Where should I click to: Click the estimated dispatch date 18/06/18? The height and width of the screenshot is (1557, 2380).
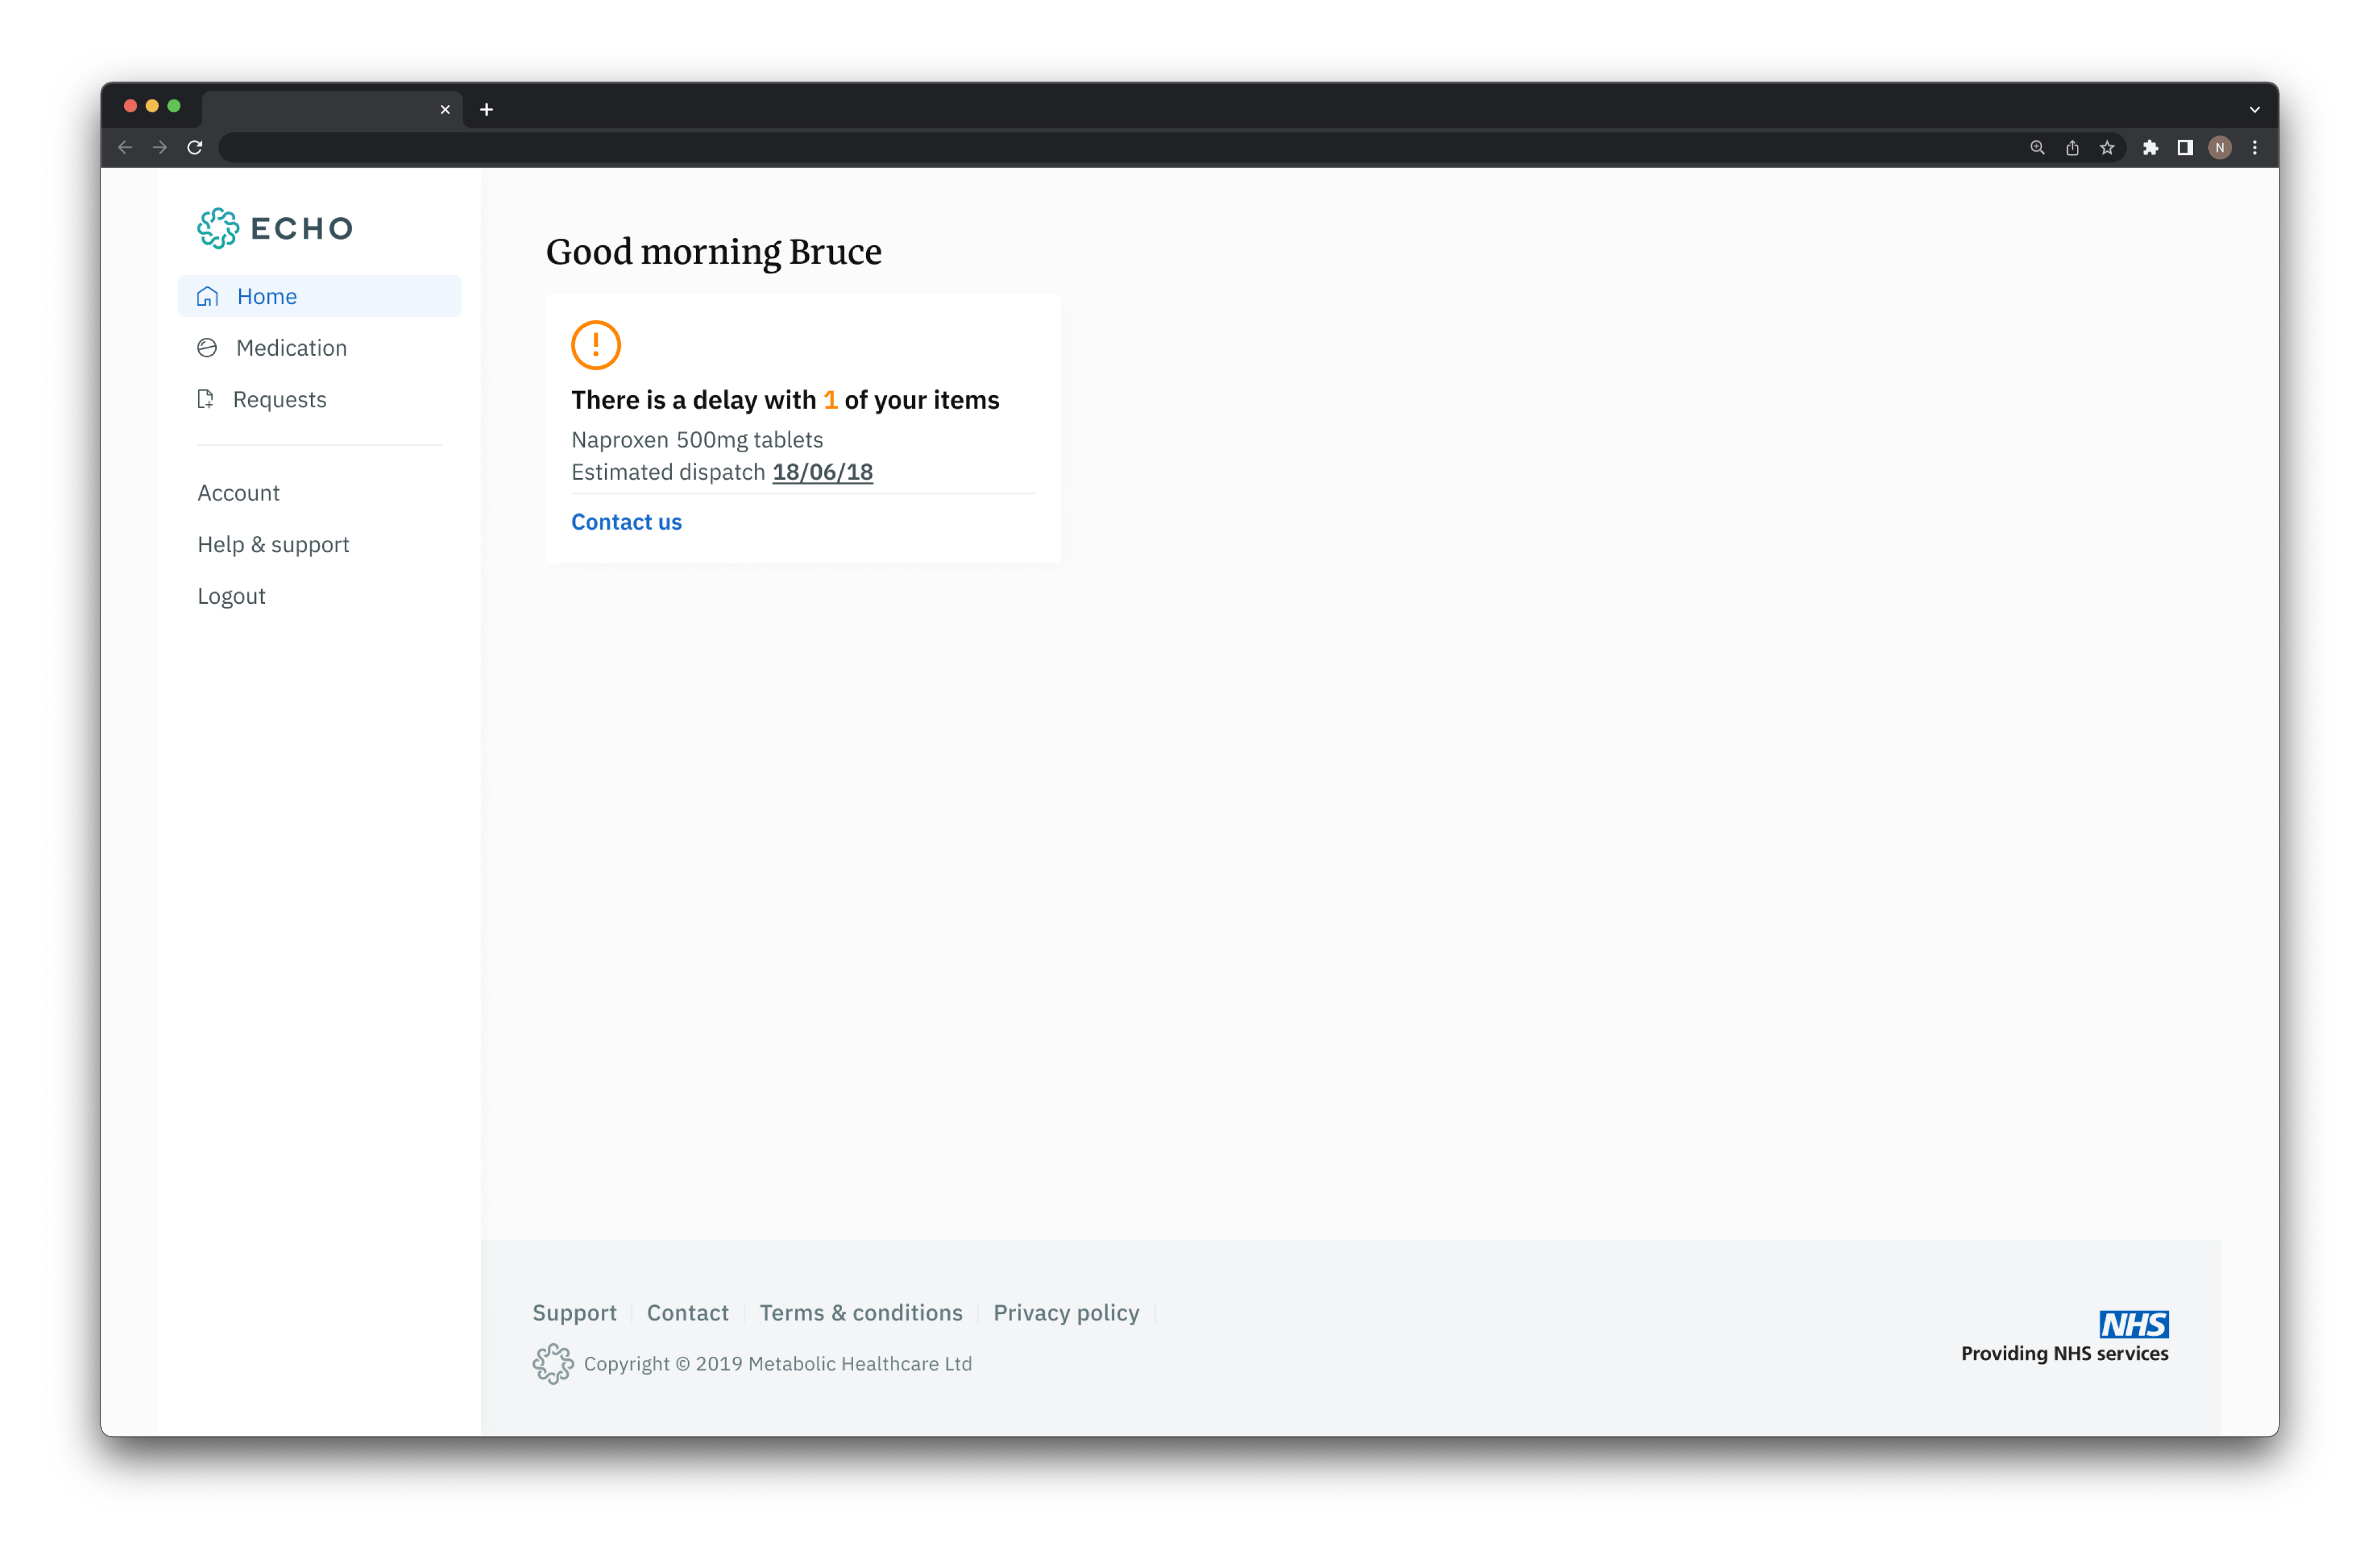coord(822,472)
